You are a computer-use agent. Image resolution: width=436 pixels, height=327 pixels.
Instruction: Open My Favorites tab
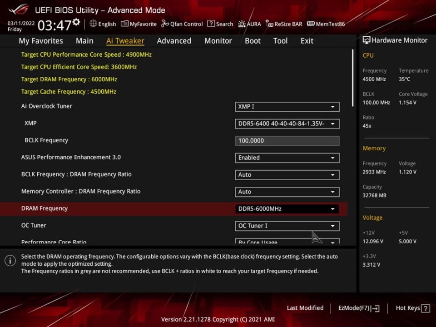tap(41, 41)
